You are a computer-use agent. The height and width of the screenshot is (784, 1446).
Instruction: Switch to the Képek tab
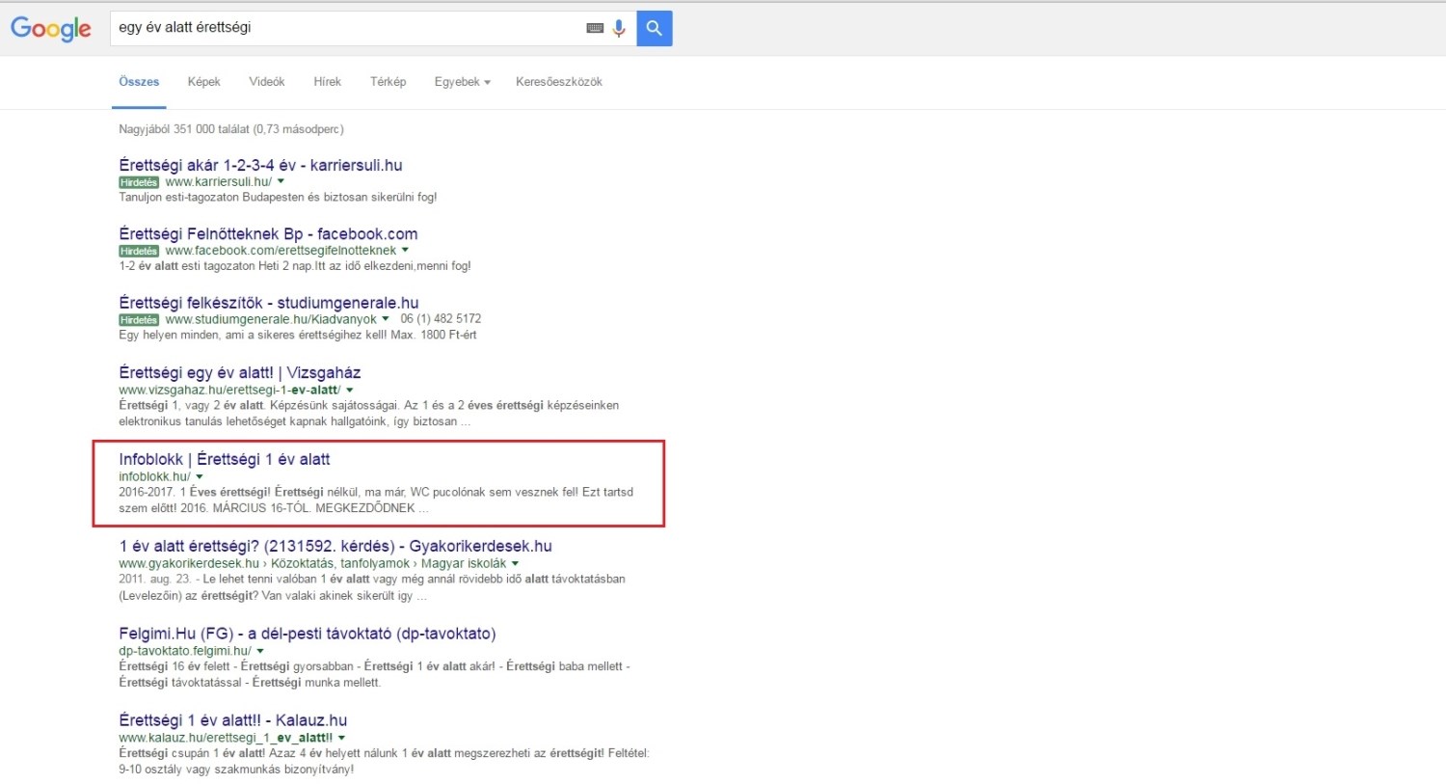[x=203, y=82]
